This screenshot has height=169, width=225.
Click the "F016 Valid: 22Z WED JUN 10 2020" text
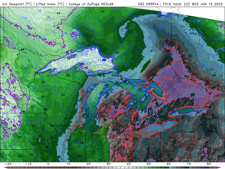[193, 4]
